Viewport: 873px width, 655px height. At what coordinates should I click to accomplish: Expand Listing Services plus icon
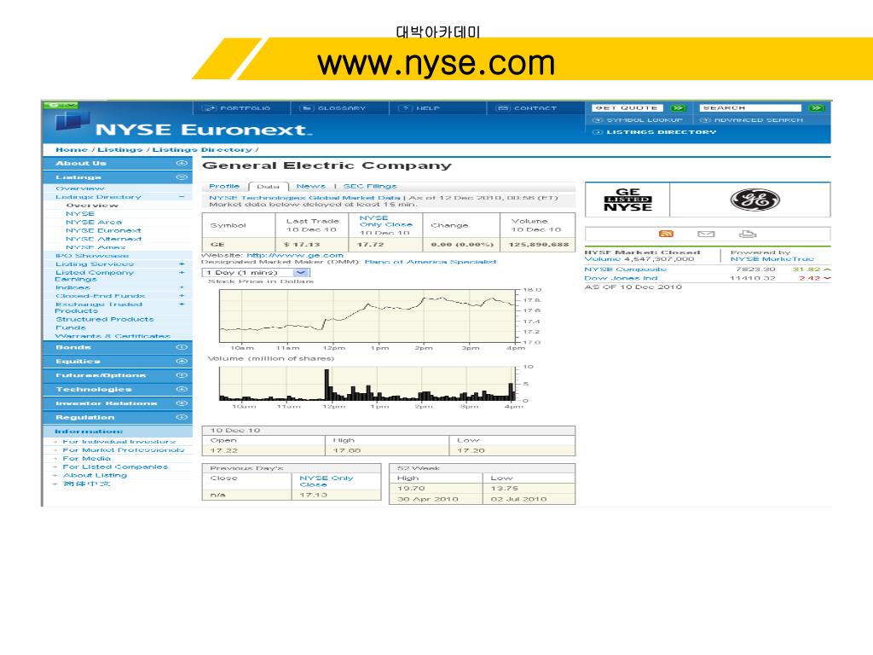tap(182, 264)
